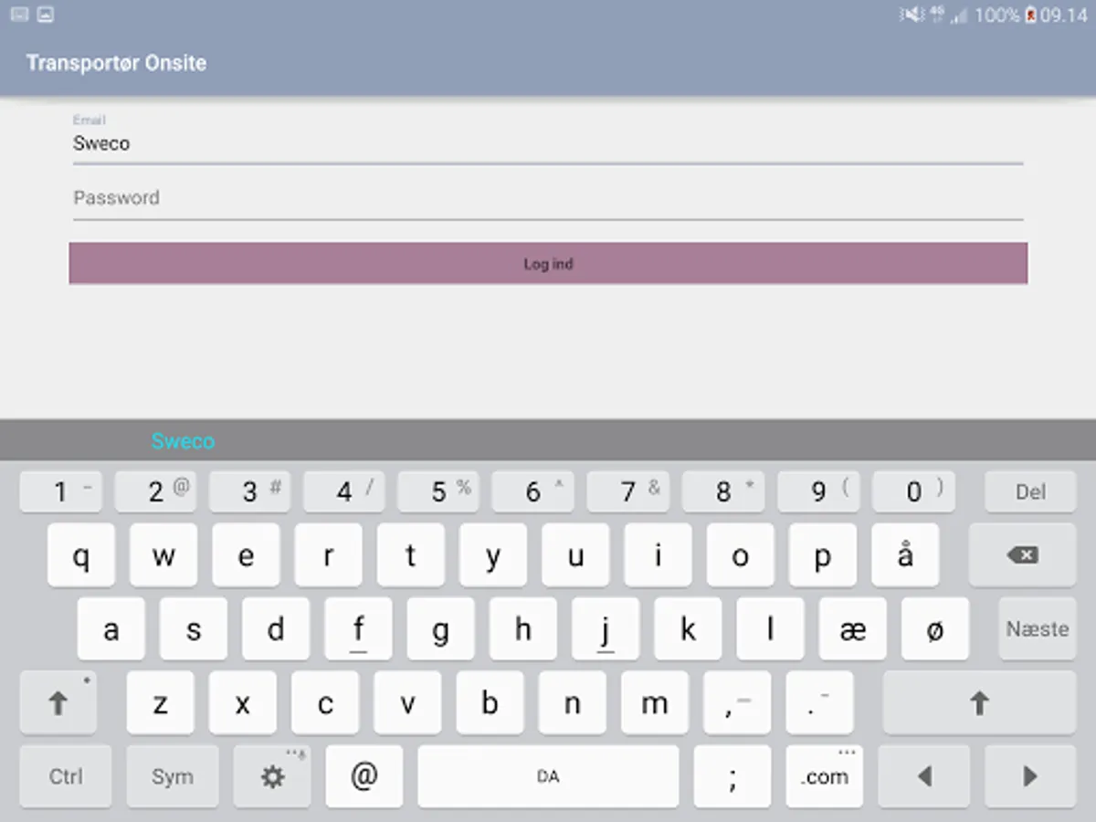Screen dimensions: 1096x822
Task: Tap the @ symbol key
Action: [x=364, y=776]
